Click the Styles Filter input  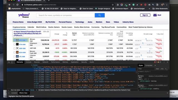tap(146, 69)
